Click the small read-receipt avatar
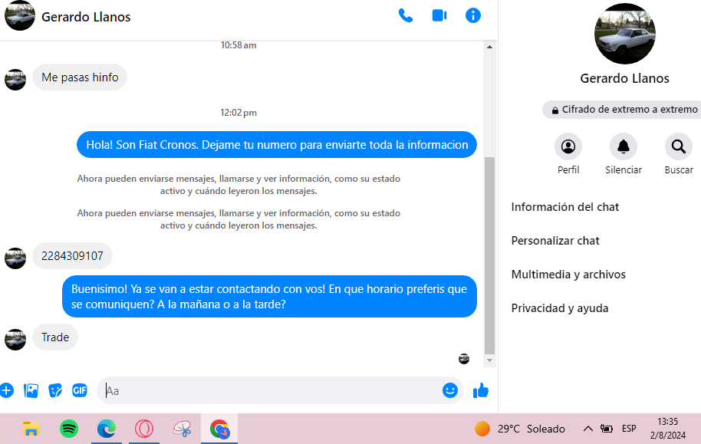701x444 pixels. click(x=464, y=359)
